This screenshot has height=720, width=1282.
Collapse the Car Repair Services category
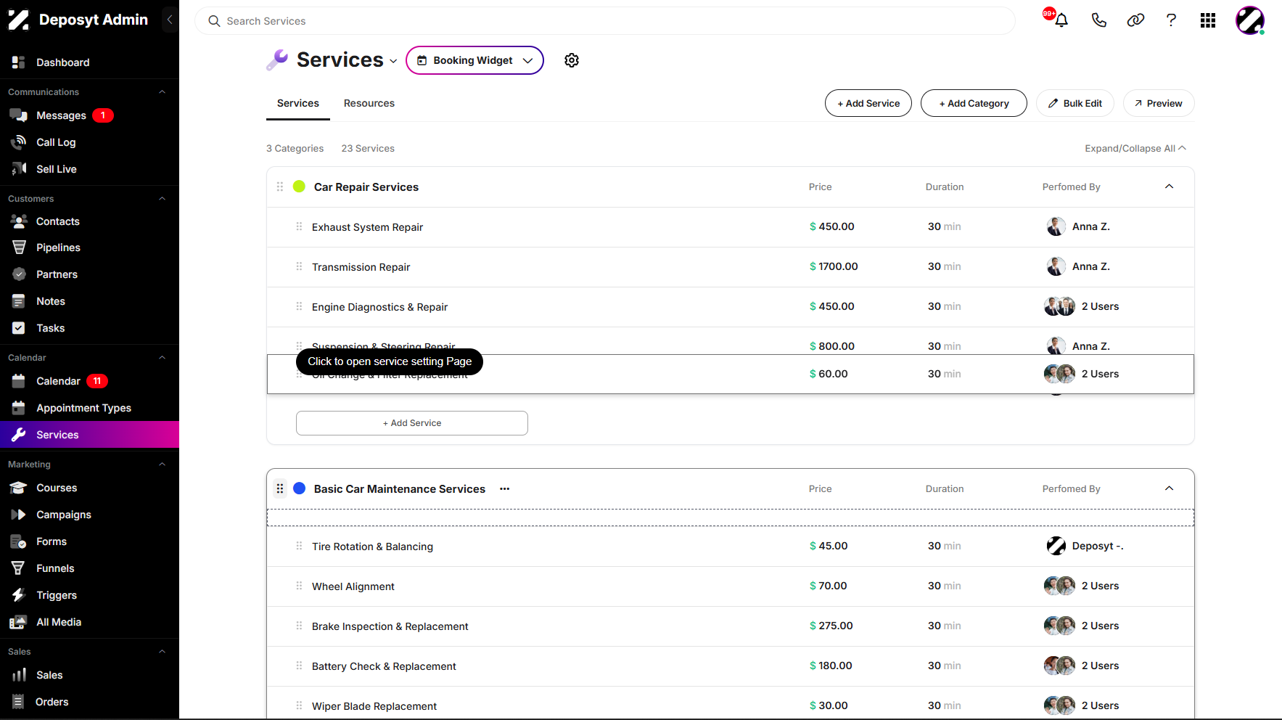click(1169, 187)
